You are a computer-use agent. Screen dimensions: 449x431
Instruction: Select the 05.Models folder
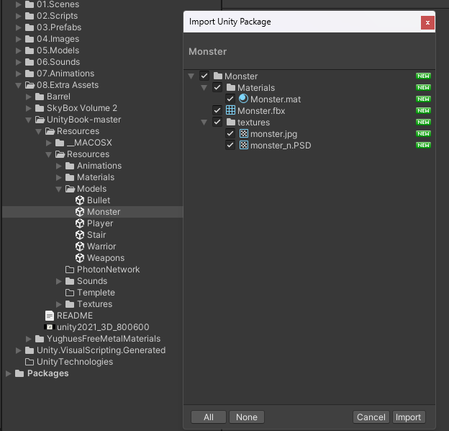[x=58, y=50]
